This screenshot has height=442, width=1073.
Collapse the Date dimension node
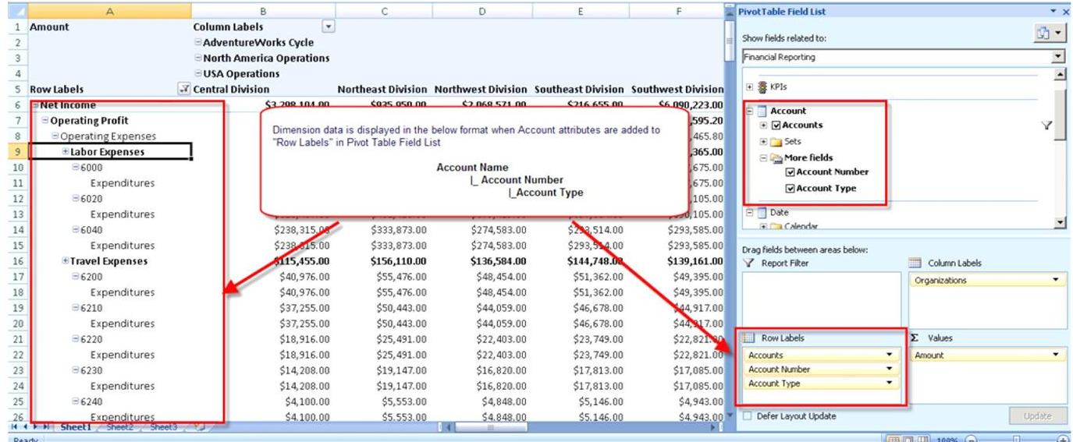[x=750, y=212]
